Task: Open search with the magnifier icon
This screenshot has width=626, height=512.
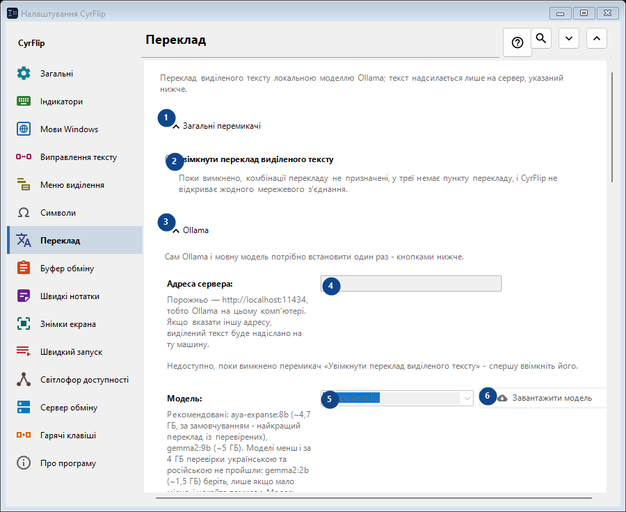Action: click(541, 38)
